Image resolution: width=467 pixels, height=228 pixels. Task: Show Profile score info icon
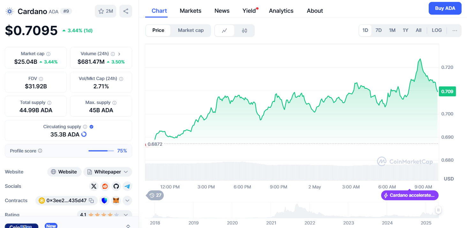[40, 151]
